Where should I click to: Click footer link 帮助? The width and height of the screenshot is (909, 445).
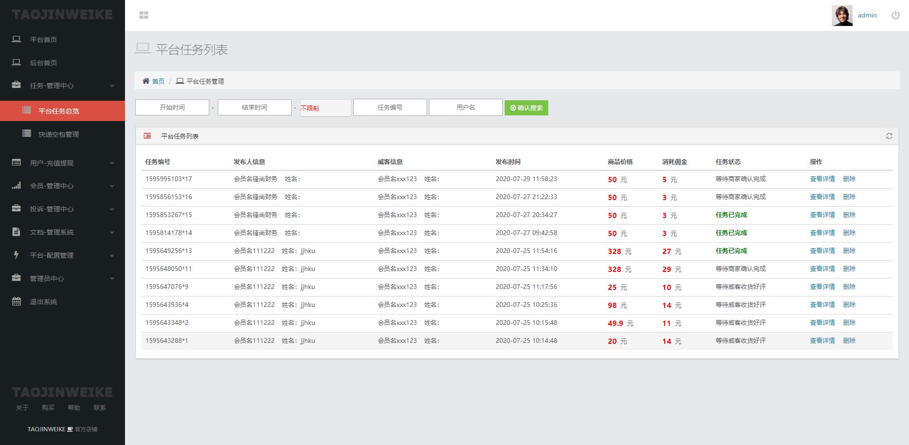click(74, 408)
